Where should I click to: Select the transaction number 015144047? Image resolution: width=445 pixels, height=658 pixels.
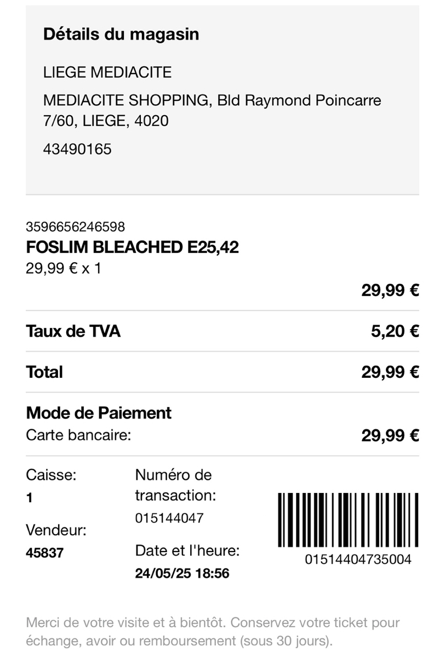(x=169, y=518)
